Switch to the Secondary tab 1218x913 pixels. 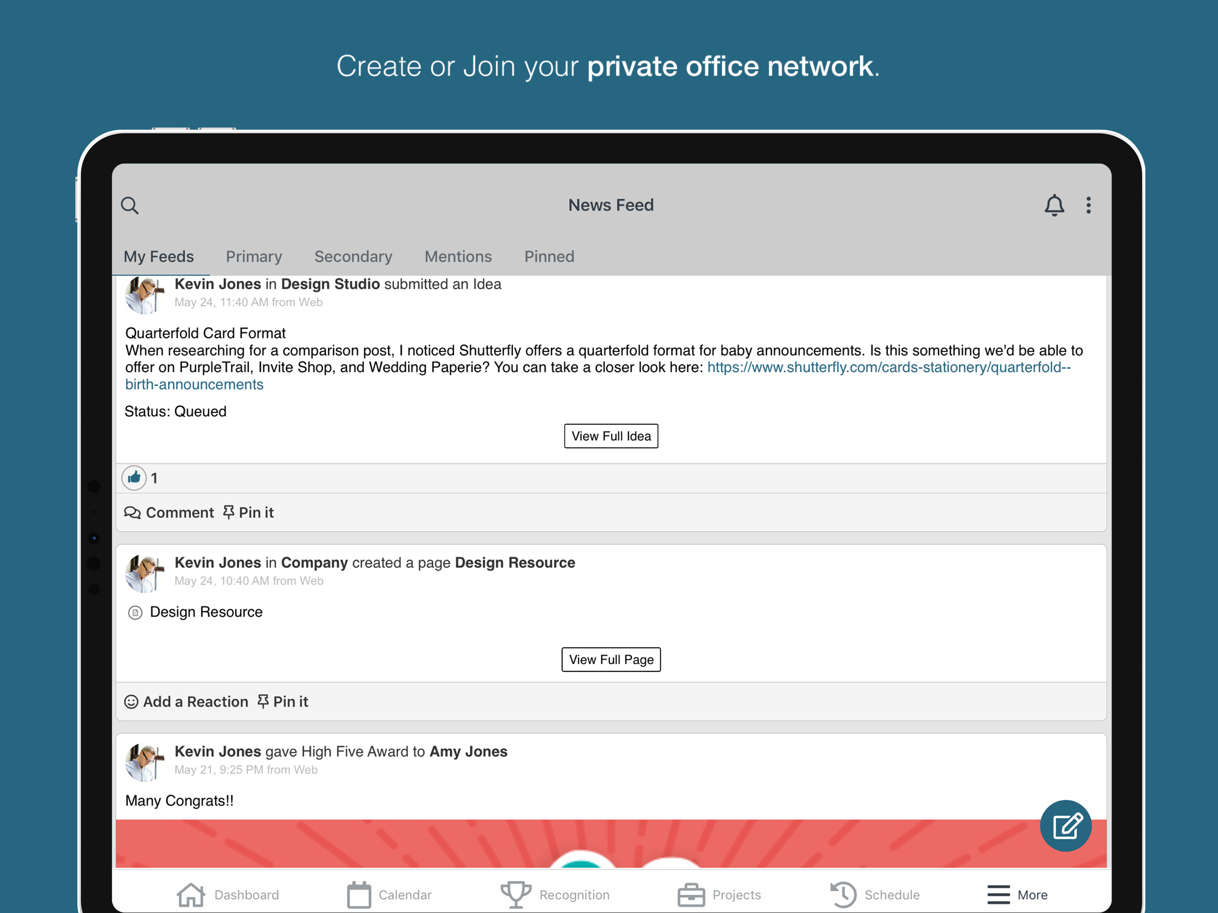click(354, 257)
